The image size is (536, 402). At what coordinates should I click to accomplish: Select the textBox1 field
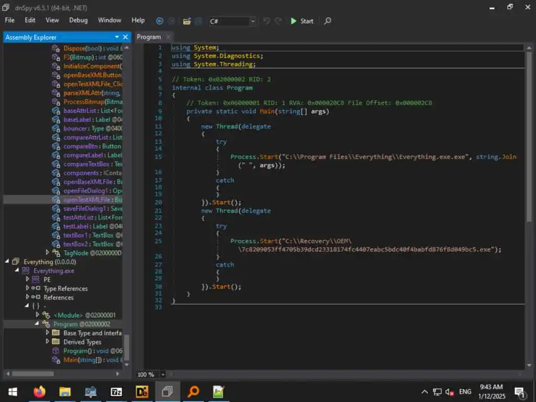tap(92, 235)
